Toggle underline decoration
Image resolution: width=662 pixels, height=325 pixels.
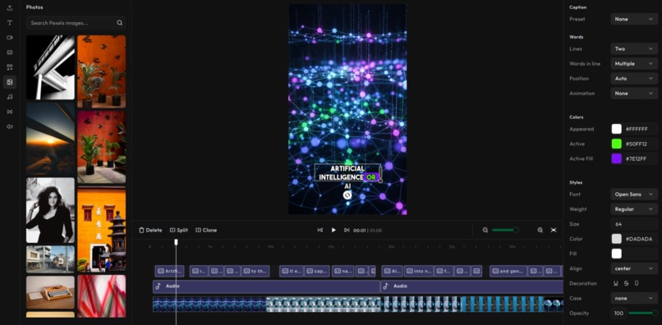click(x=616, y=283)
